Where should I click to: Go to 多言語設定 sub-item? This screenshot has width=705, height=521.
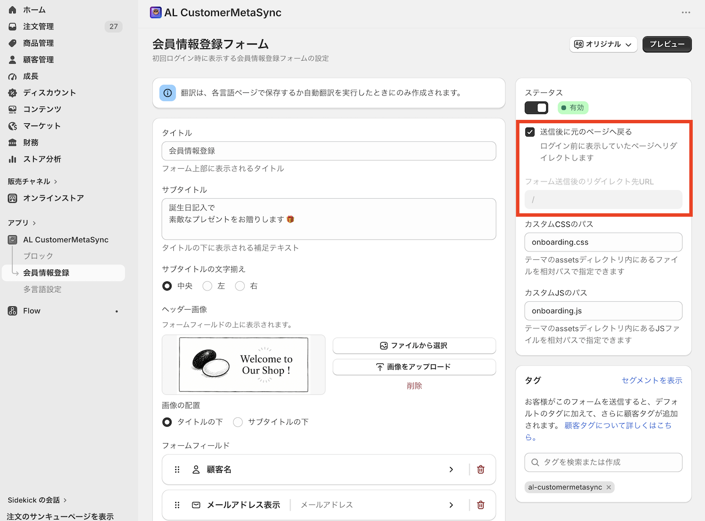(43, 290)
